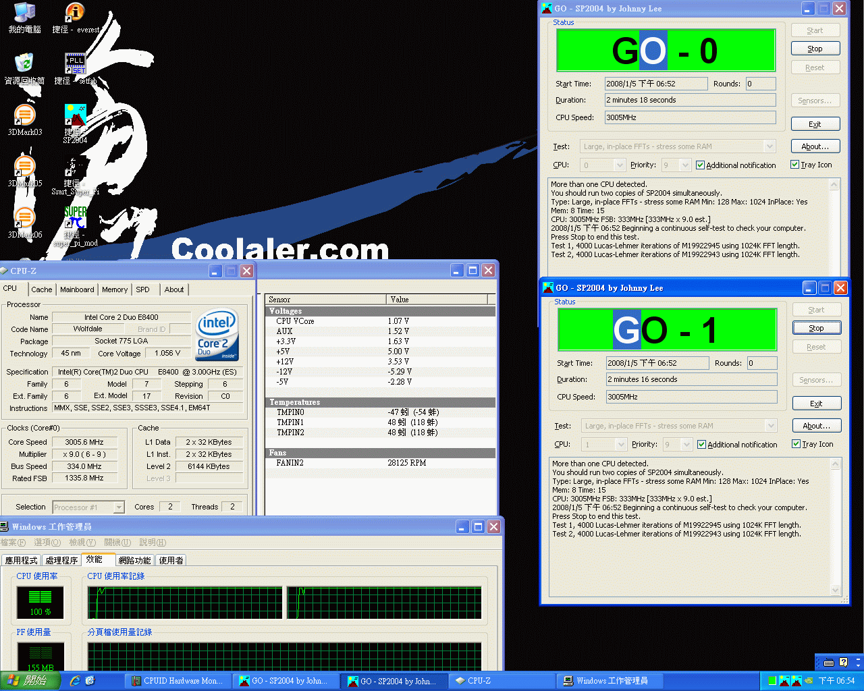Click Stop button in GO-1 window
Screen dimensions: 864x691
816,328
